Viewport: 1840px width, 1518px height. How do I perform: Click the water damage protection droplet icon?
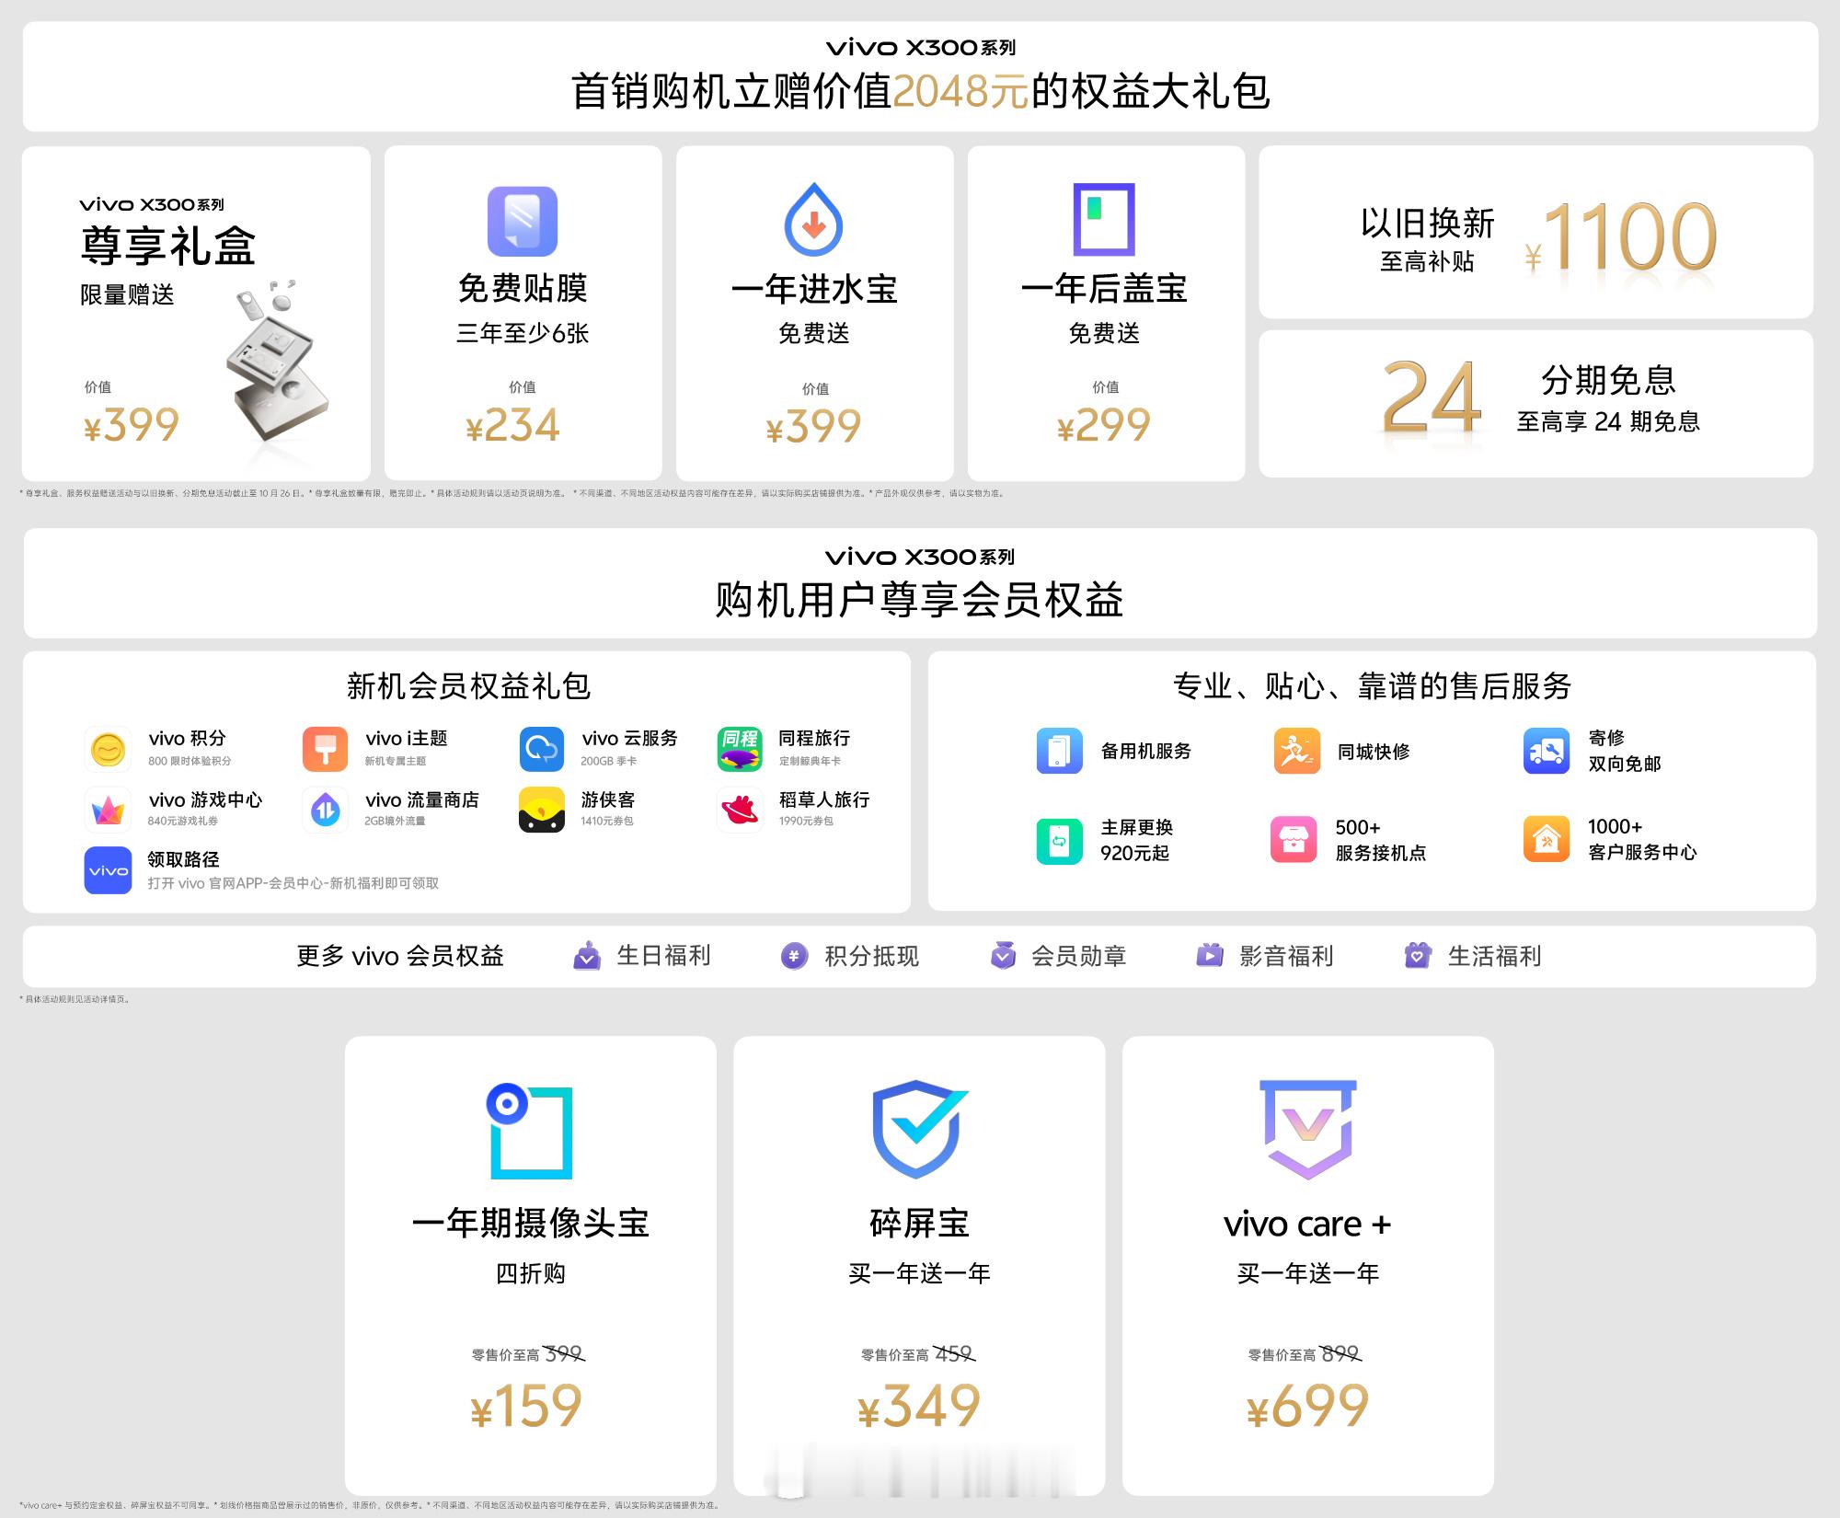813,221
